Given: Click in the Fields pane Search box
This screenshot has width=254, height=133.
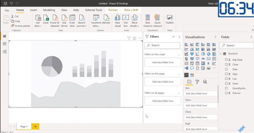Looking at the screenshot, I should [237, 45].
